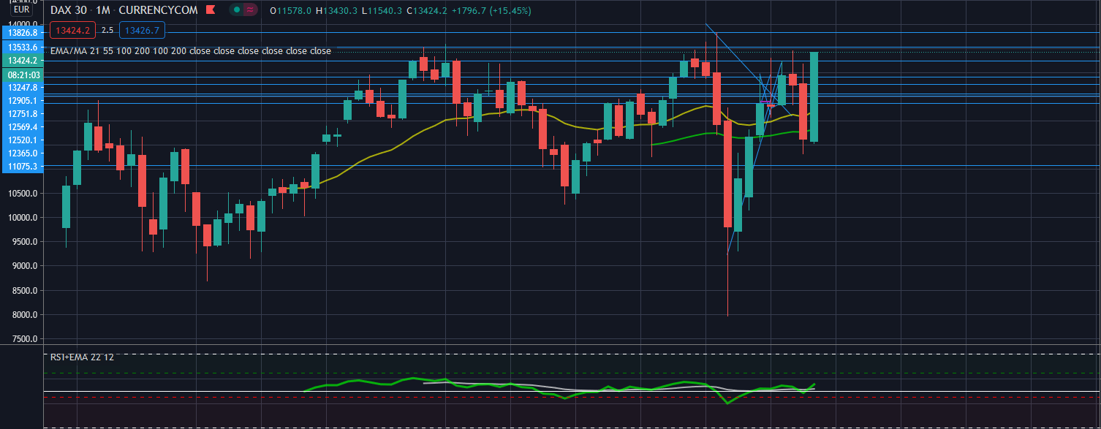Click the red Sell button showing 13424.2
The width and height of the screenshot is (1101, 429).
tap(73, 30)
